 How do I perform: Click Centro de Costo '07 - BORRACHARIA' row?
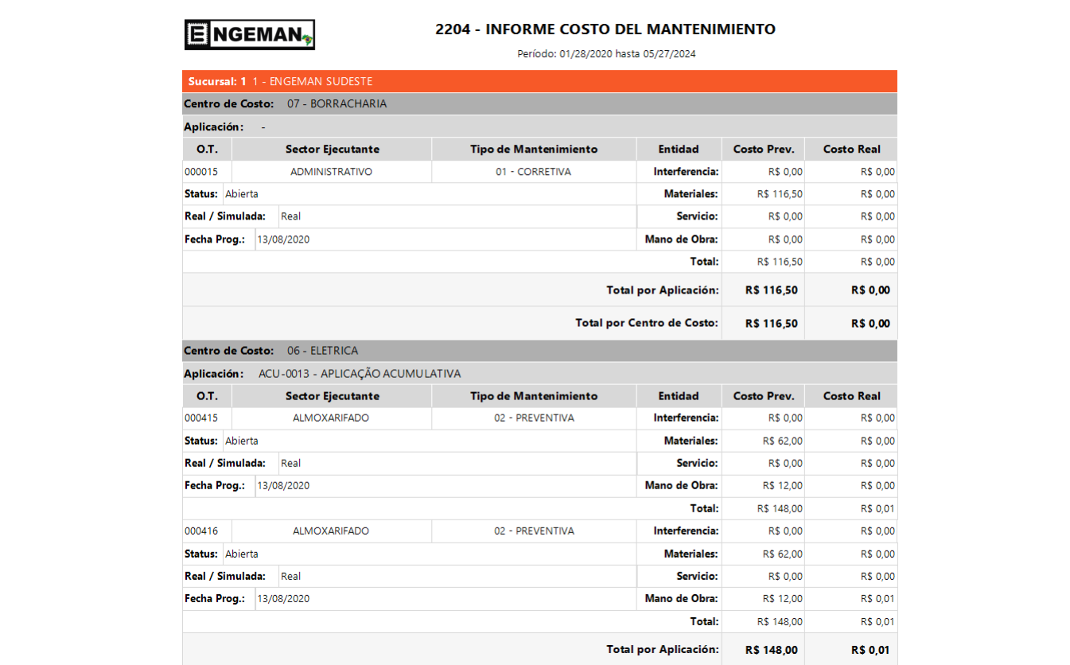tap(540, 103)
